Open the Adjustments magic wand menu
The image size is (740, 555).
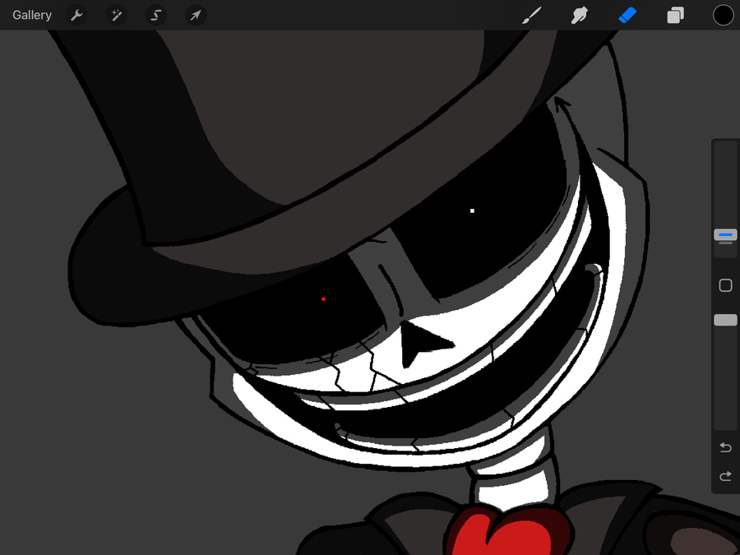(116, 15)
